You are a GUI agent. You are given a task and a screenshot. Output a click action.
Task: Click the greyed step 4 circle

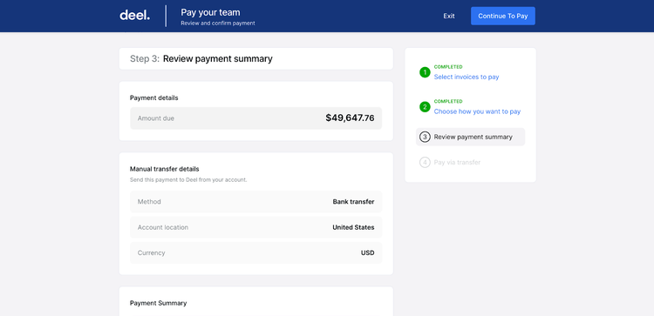(425, 163)
